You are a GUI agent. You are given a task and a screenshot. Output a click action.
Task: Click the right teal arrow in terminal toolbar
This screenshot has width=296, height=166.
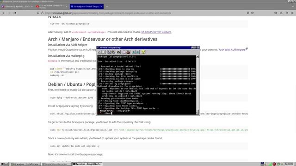pyautogui.click(x=138, y=52)
